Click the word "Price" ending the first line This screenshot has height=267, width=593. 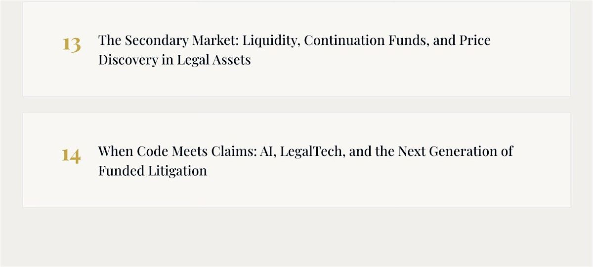tap(475, 40)
